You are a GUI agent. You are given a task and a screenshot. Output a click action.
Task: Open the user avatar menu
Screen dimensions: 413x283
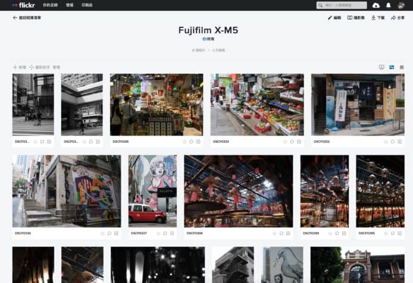pyautogui.click(x=402, y=5)
